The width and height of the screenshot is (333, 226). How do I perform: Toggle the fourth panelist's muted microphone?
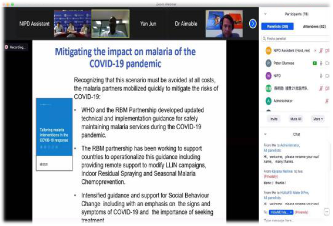pos(321,88)
